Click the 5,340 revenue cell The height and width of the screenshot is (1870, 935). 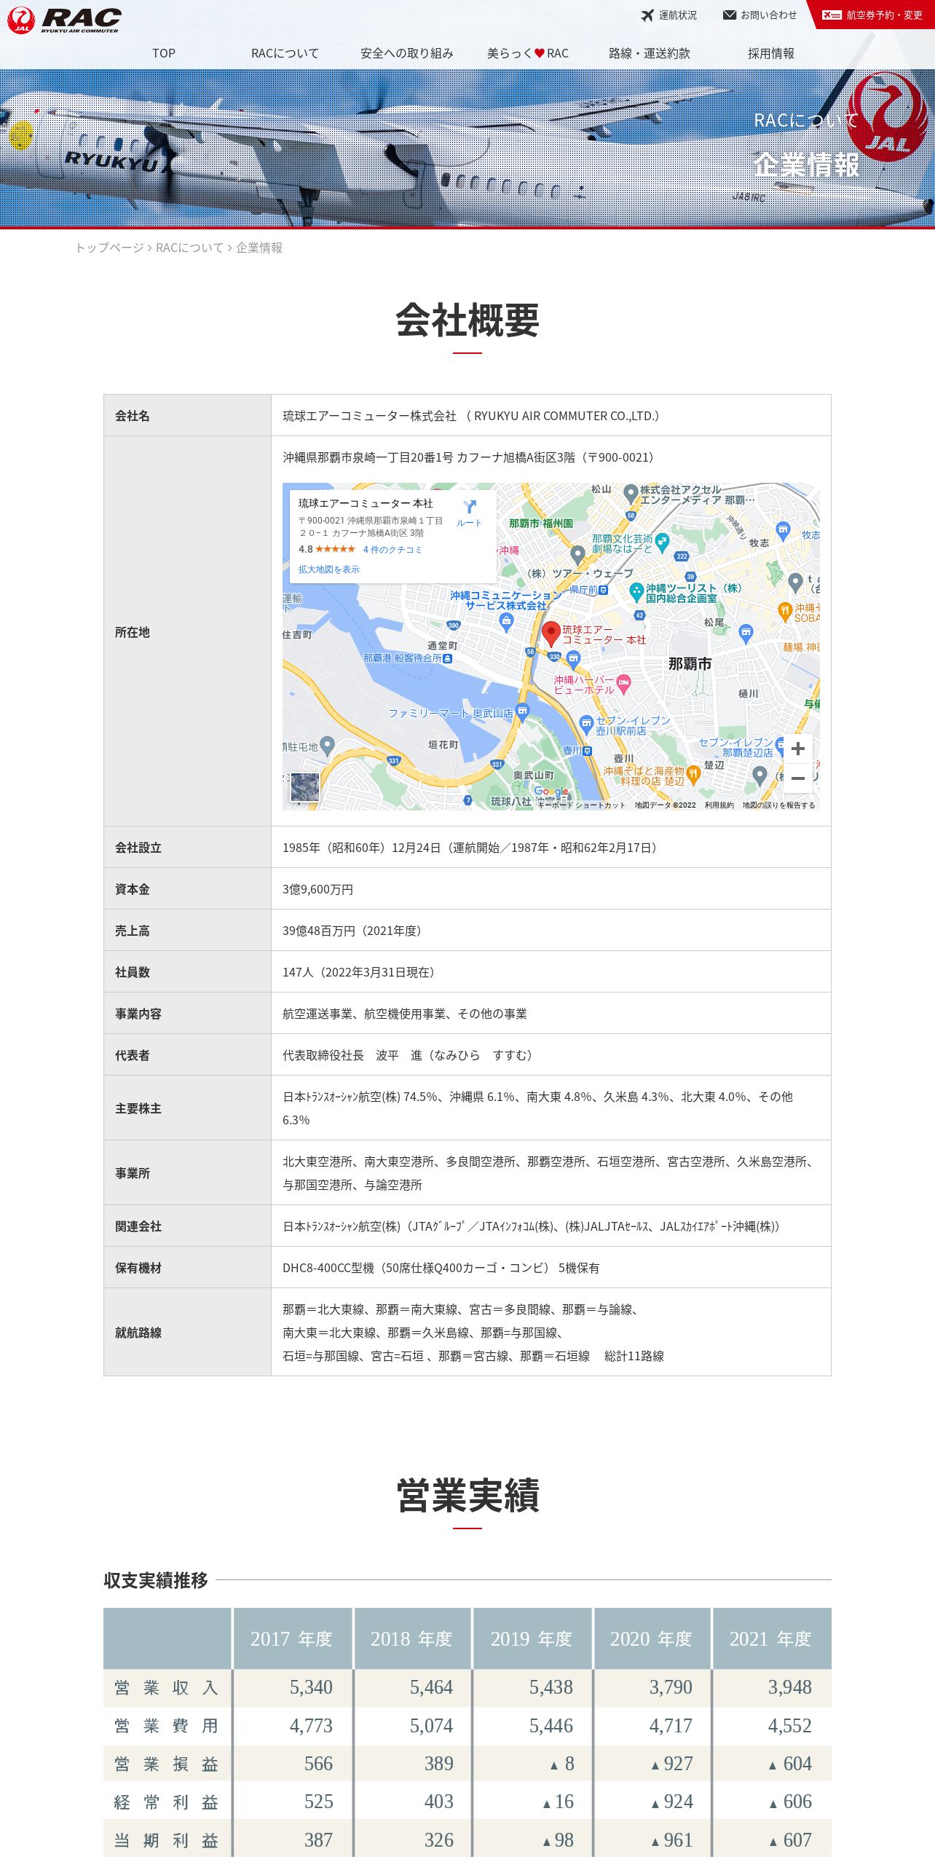coord(311,1687)
